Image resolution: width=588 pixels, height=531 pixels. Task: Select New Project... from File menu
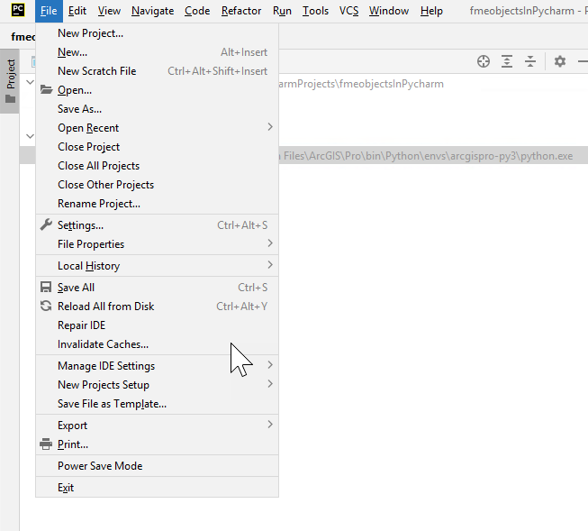click(x=90, y=33)
